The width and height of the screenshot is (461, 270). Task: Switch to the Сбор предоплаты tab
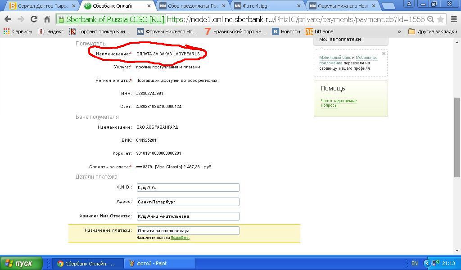click(193, 6)
